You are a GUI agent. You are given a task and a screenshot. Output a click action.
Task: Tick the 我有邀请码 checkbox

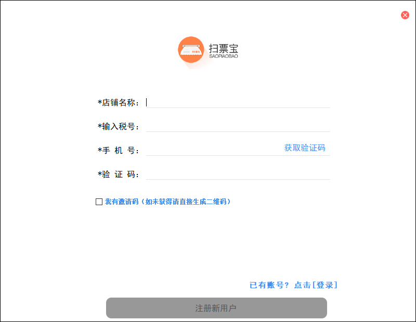pos(99,202)
